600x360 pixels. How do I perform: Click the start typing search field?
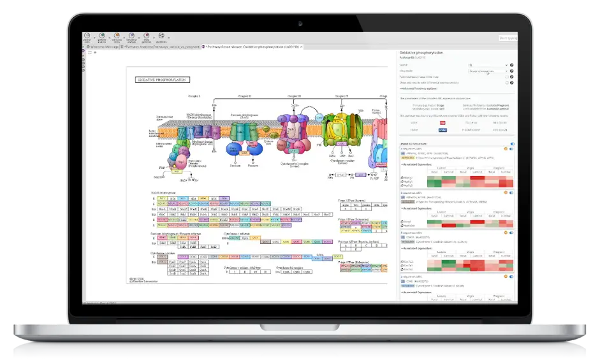[508, 38]
